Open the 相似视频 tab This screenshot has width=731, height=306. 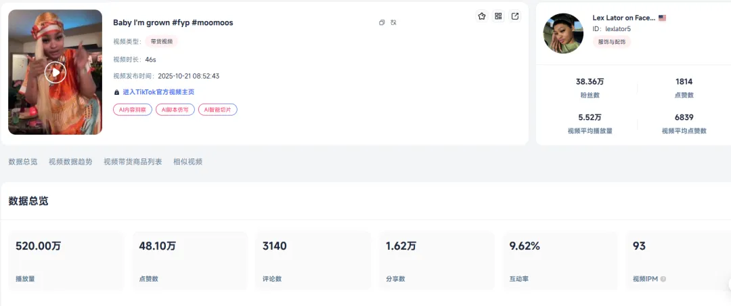(x=187, y=162)
